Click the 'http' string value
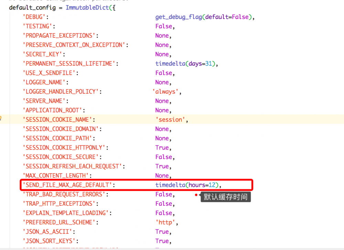Viewport: 344px width, 250px height. 165,223
